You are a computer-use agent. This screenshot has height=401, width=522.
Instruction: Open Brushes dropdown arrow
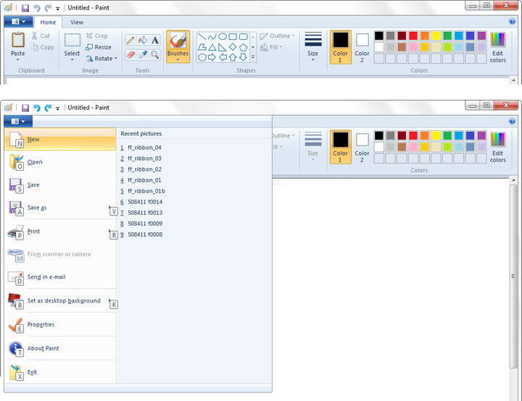click(x=178, y=60)
